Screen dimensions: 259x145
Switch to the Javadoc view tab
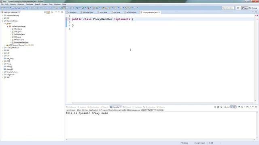[82, 107]
